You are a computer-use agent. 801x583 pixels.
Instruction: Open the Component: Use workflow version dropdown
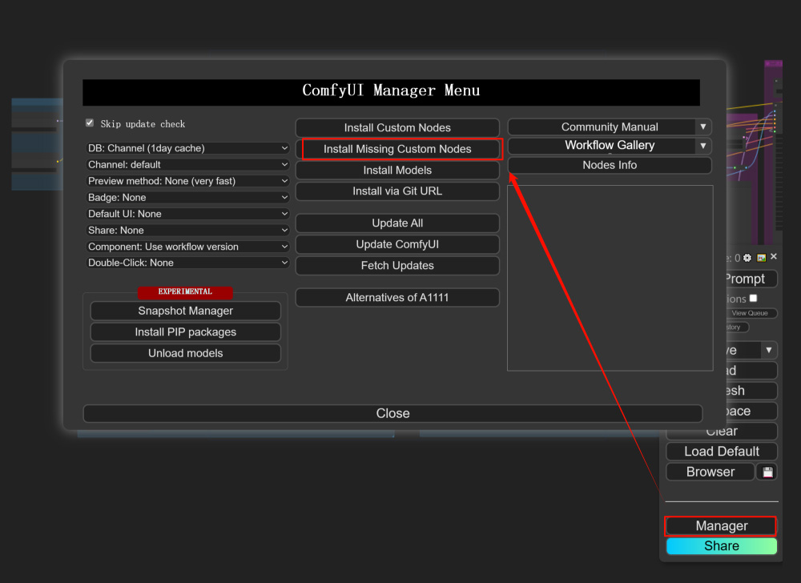[x=187, y=246]
